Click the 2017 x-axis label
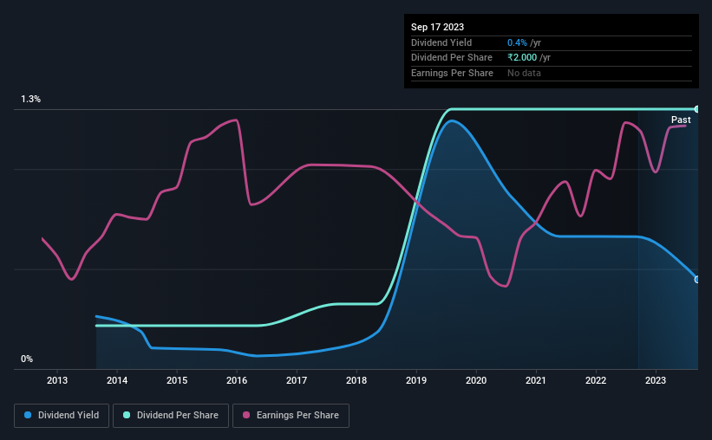This screenshot has height=440, width=712. 297,380
